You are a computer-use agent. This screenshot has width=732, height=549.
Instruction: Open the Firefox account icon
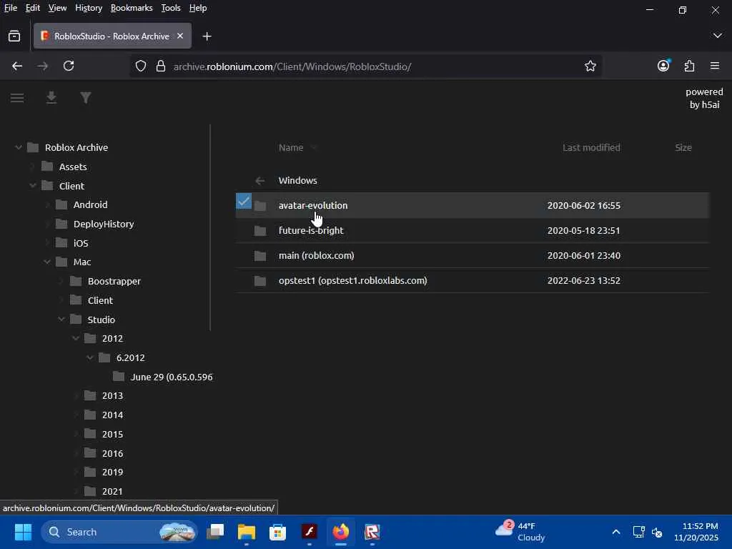click(x=663, y=66)
